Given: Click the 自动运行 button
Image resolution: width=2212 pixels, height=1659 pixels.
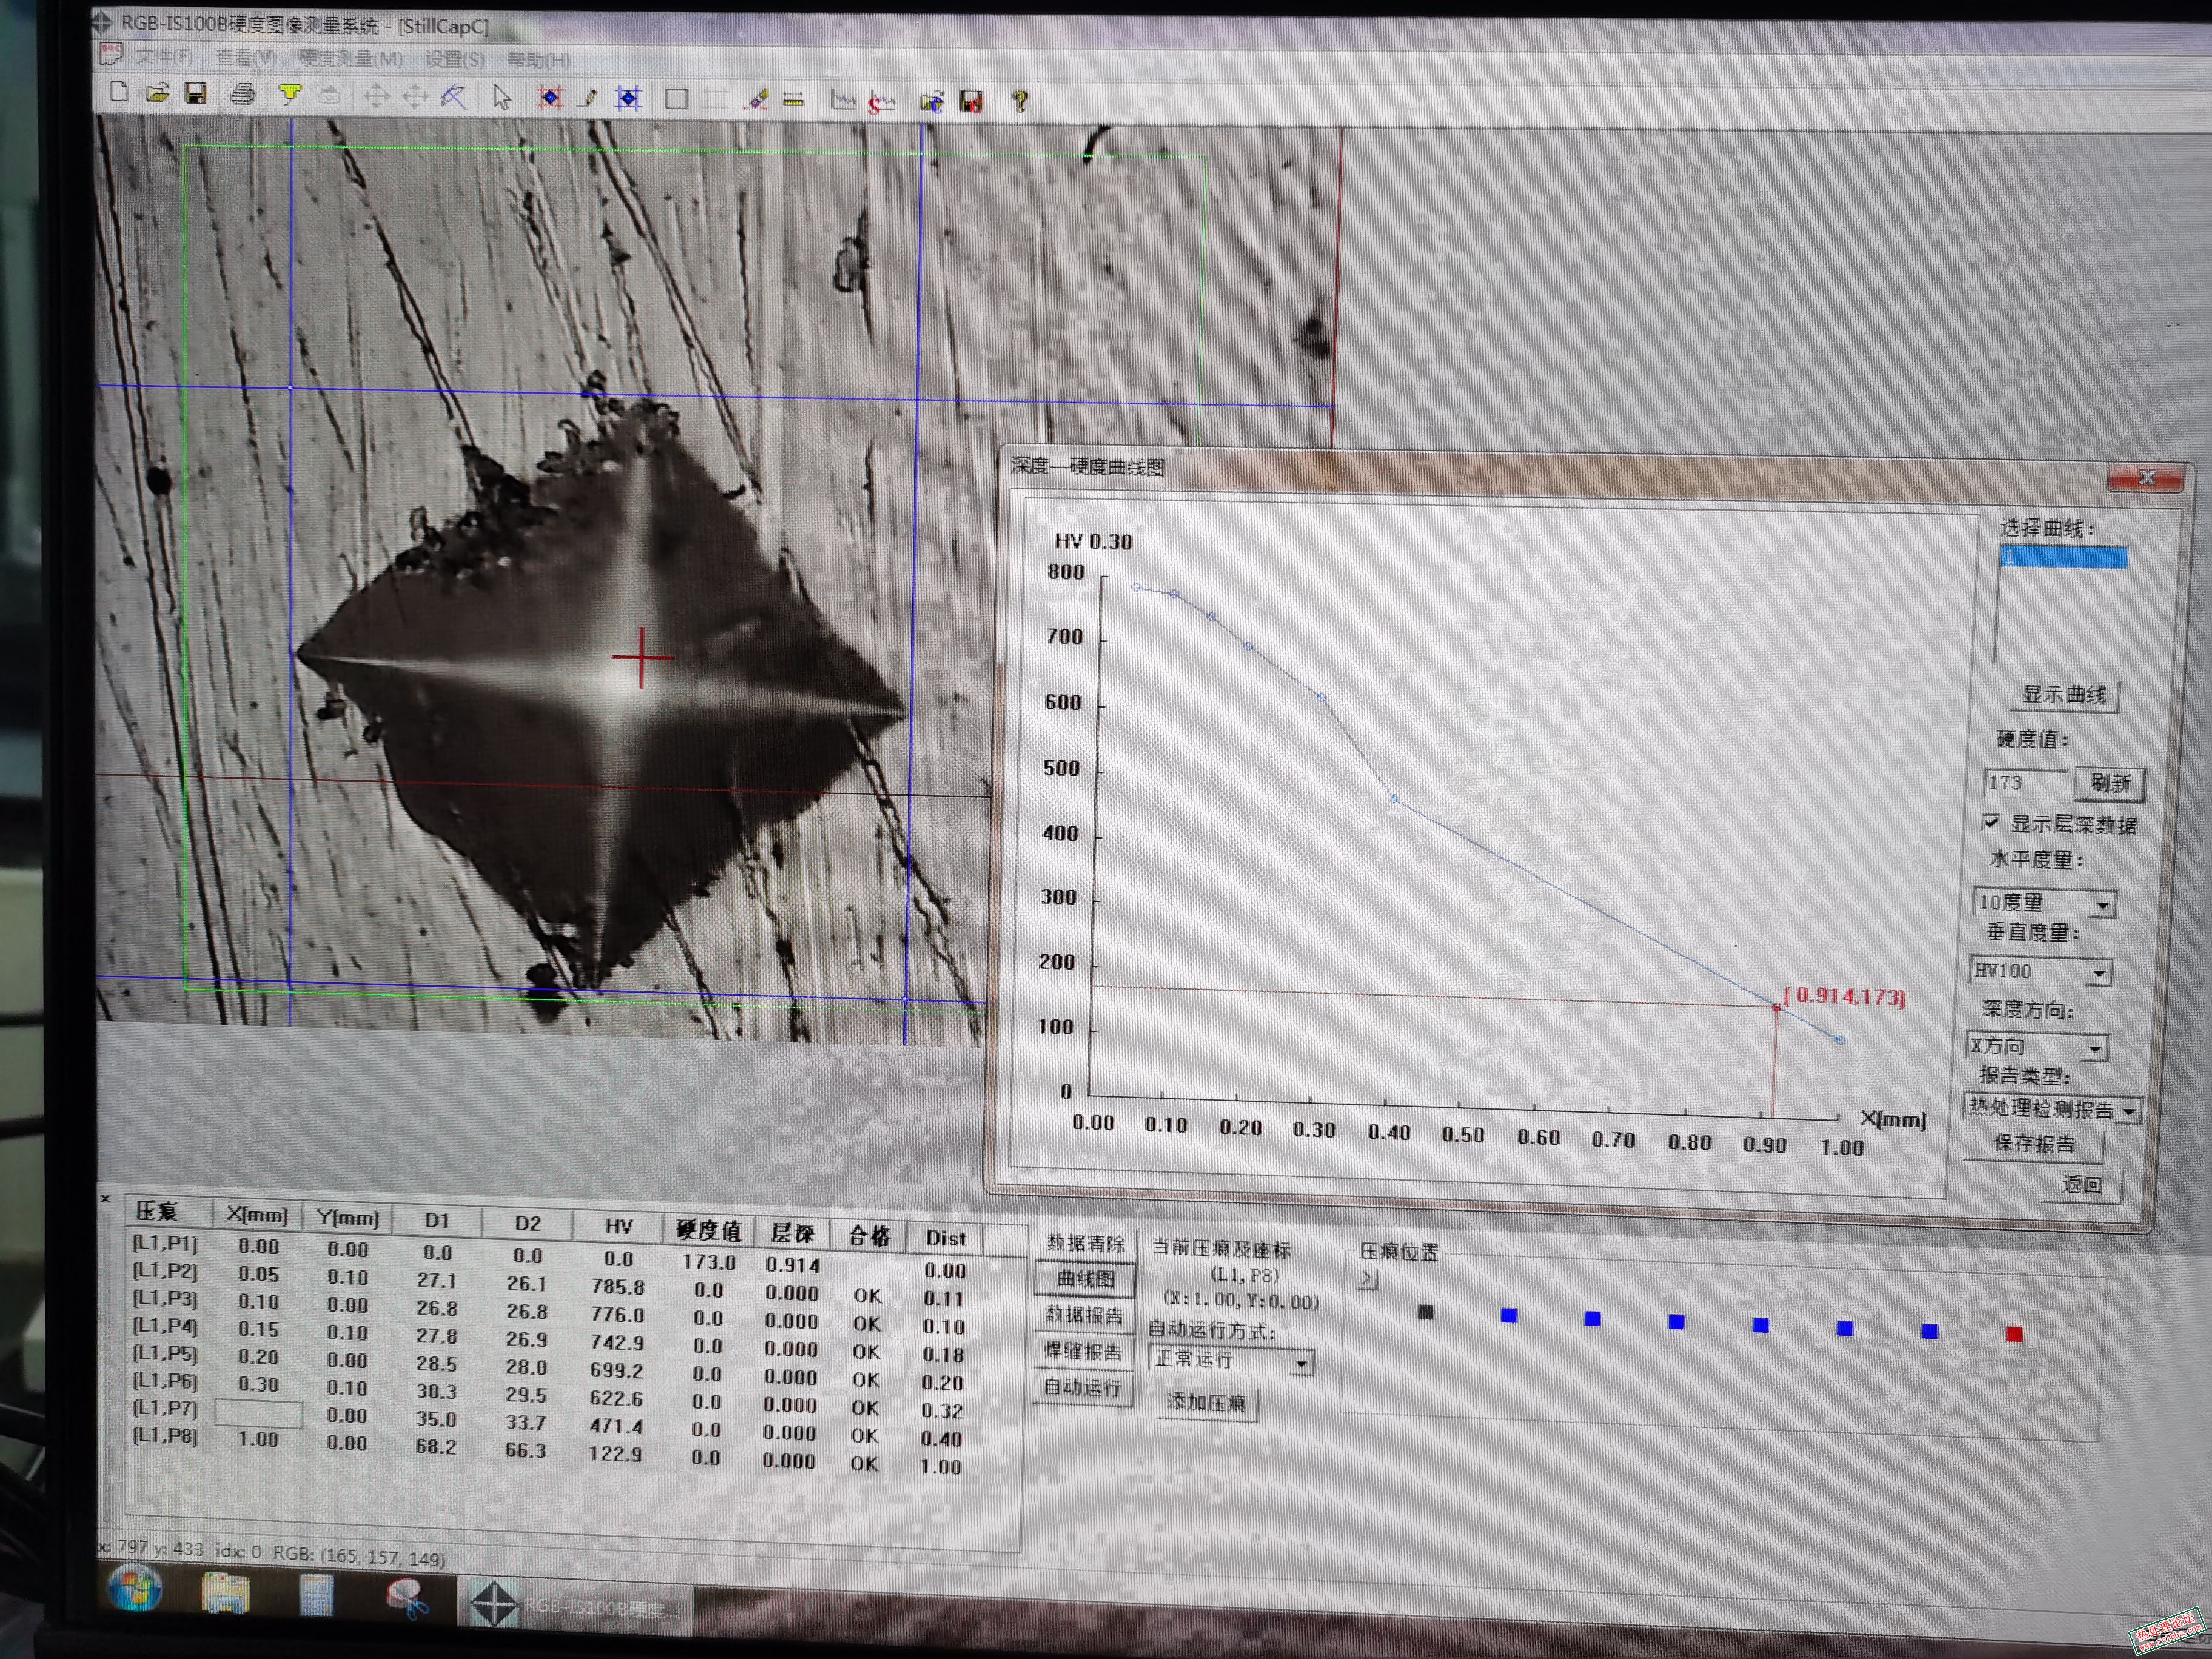Looking at the screenshot, I should pos(1082,1387).
